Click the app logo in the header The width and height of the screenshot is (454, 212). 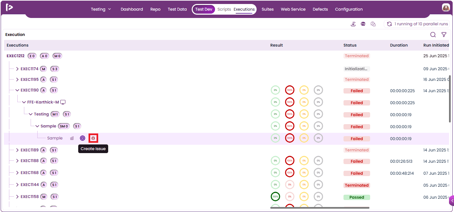click(x=9, y=7)
